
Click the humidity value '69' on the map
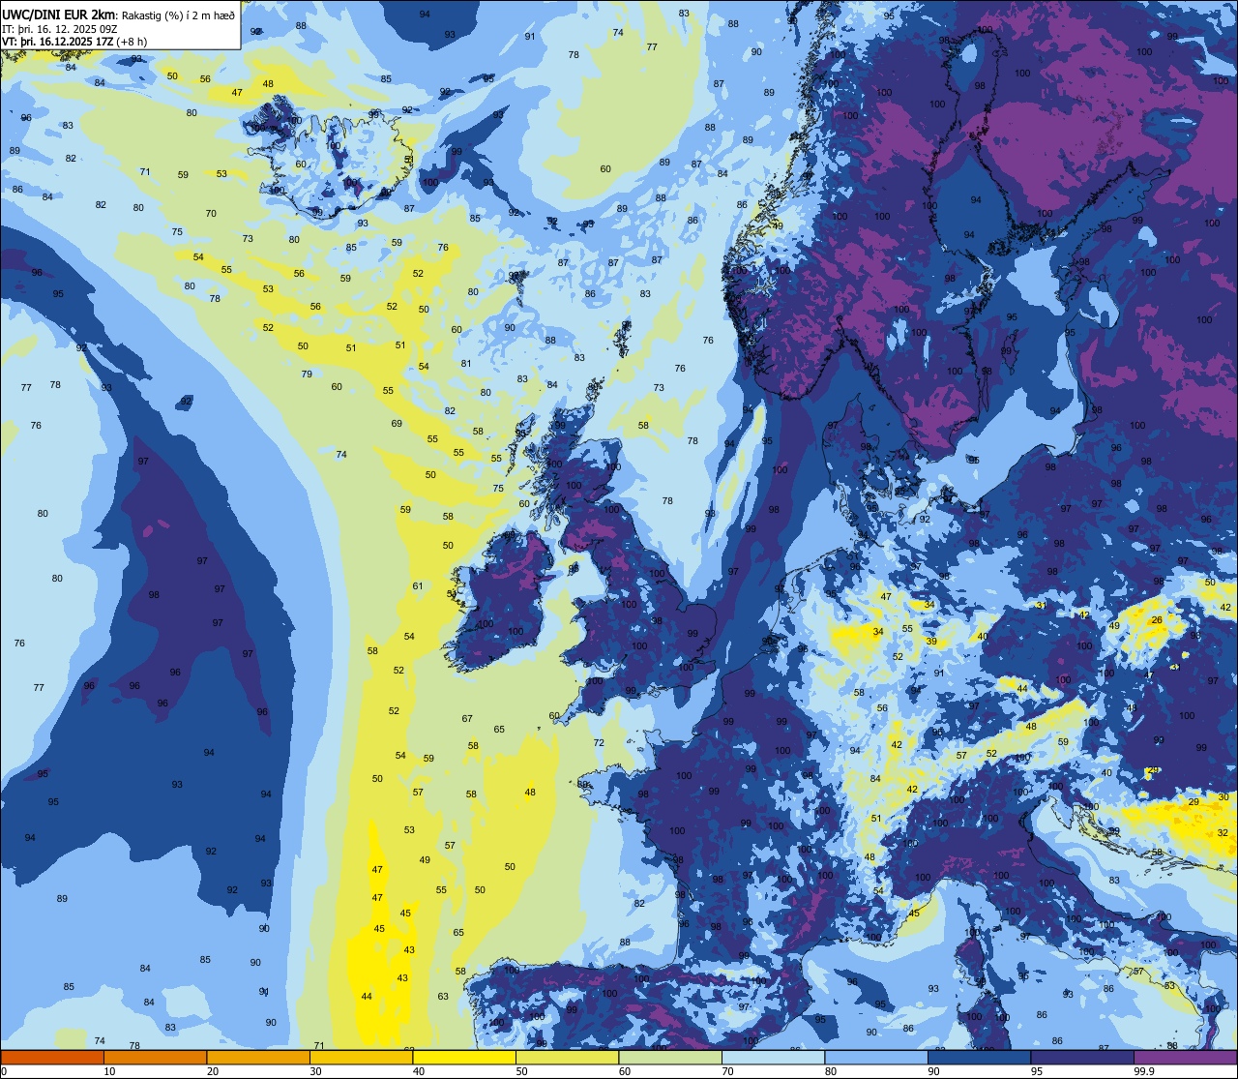[397, 424]
